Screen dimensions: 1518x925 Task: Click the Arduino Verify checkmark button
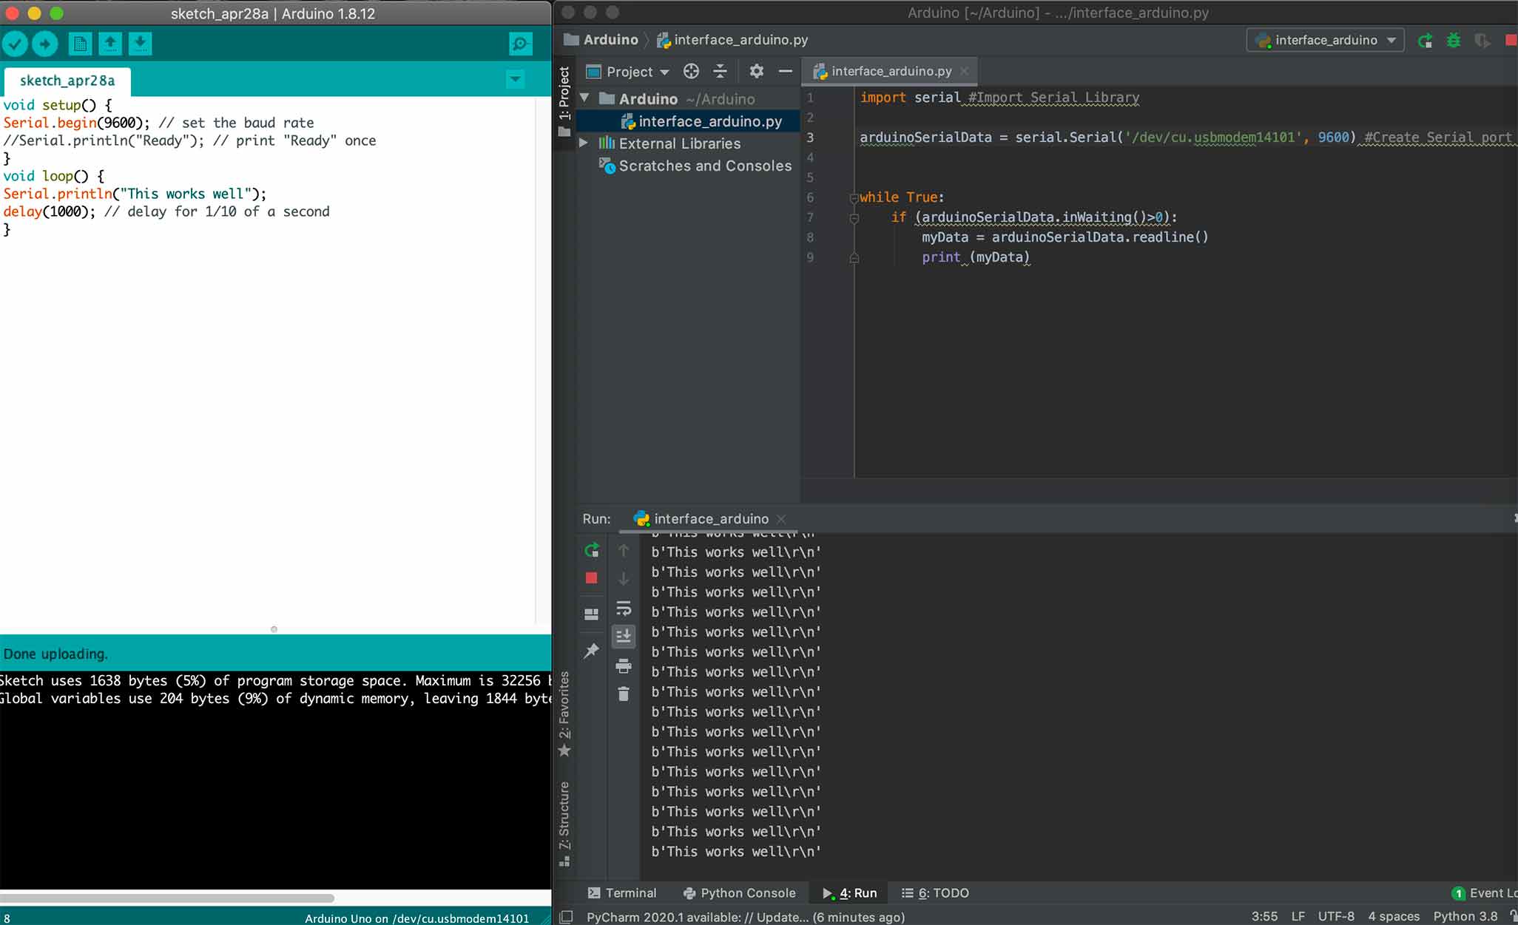pos(15,44)
